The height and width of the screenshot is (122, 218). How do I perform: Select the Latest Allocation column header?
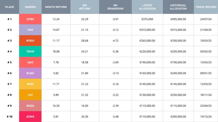147,7
